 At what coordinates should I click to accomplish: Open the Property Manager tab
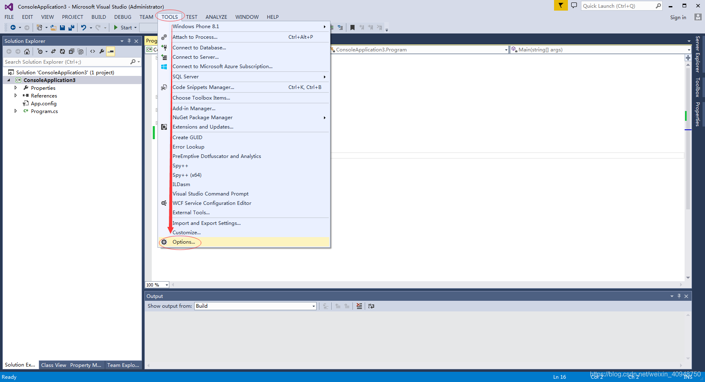pos(86,365)
